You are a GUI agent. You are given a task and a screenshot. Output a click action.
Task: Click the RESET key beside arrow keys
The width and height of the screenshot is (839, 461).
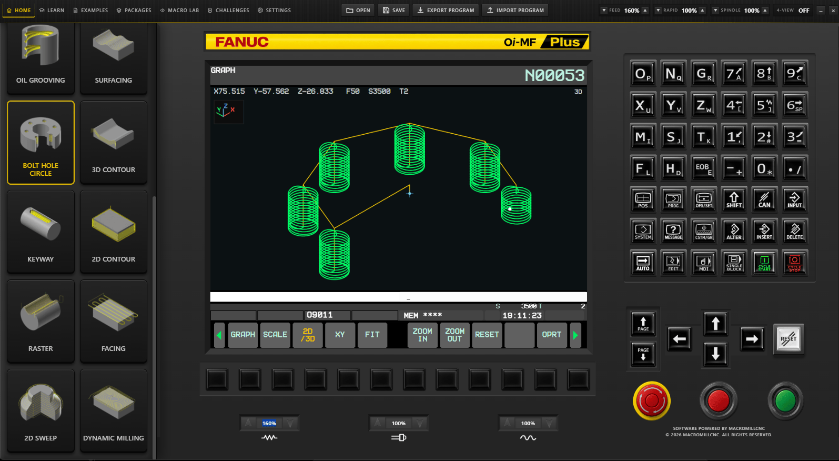(x=789, y=339)
